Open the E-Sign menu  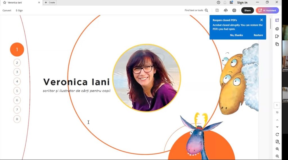point(19,10)
